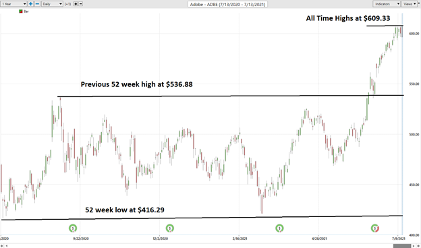This screenshot has height=248, width=421.
Task: Click the scrollbar right arrow at the bottom
Action: pyautogui.click(x=414, y=246)
